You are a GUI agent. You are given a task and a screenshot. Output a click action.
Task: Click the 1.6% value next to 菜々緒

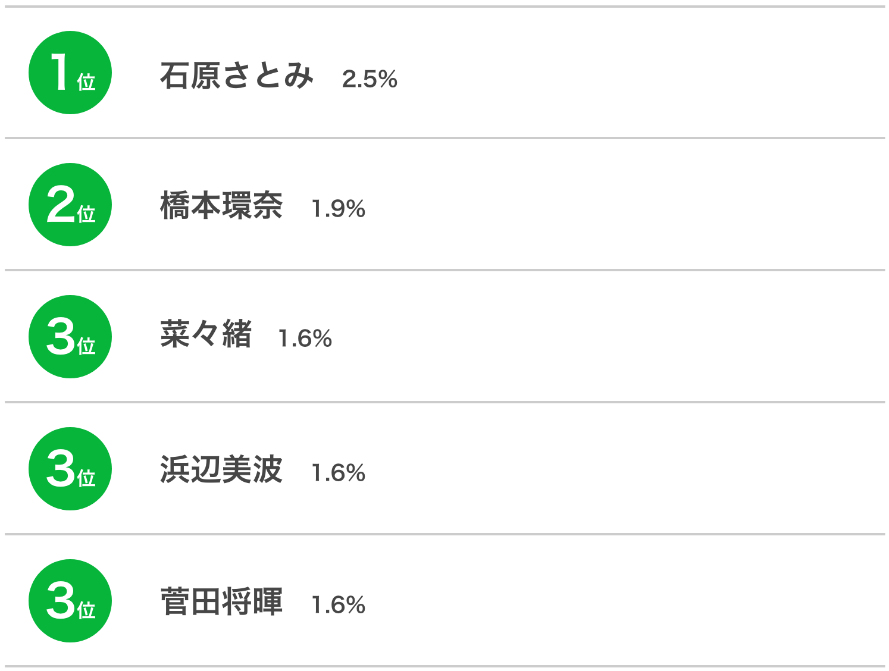[305, 338]
